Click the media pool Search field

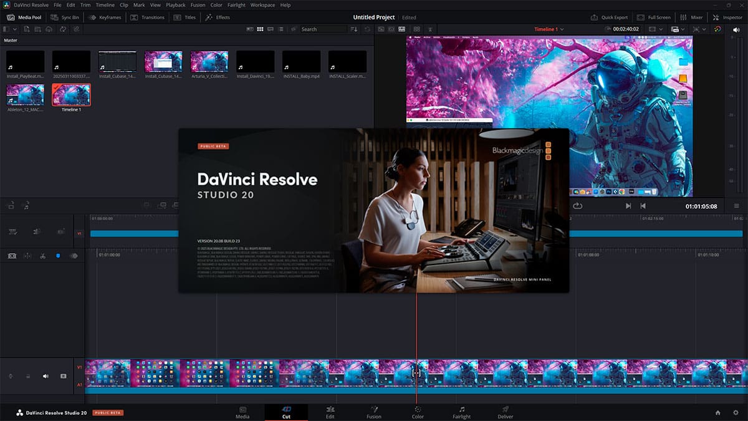tap(323, 29)
